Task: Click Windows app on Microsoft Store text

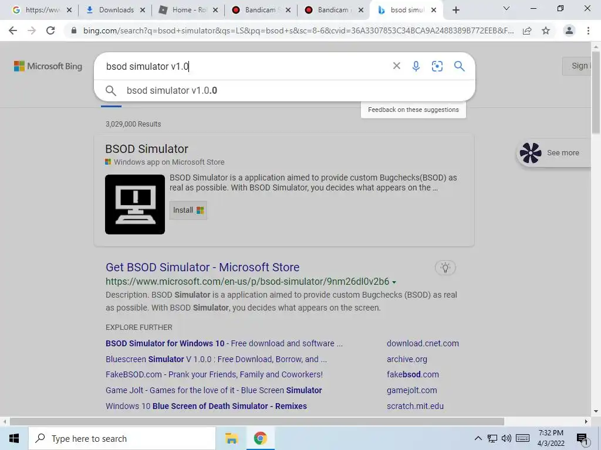Action: click(x=169, y=162)
